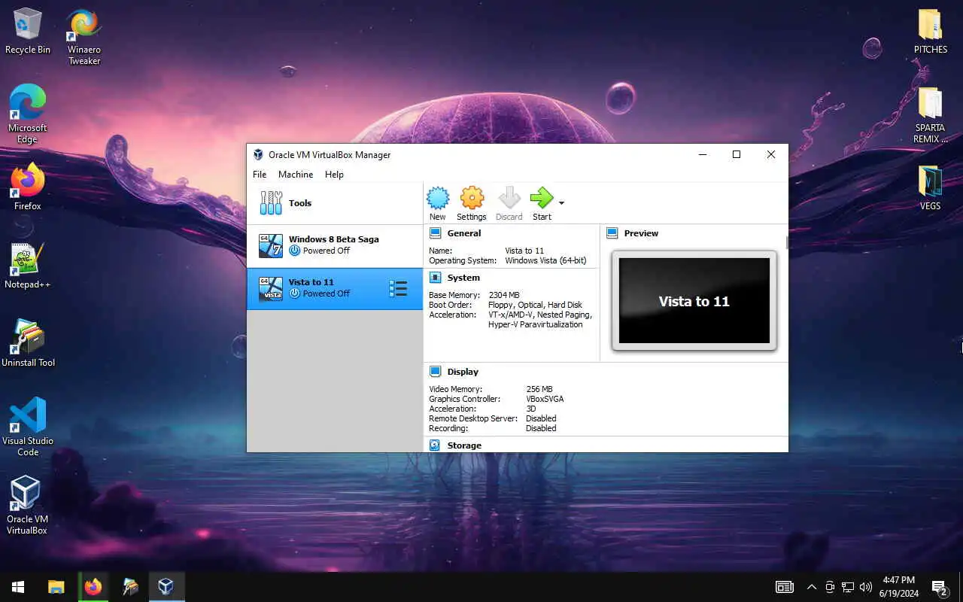Click the VirtualBox taskbar icon
This screenshot has height=602, width=963.
click(x=166, y=587)
